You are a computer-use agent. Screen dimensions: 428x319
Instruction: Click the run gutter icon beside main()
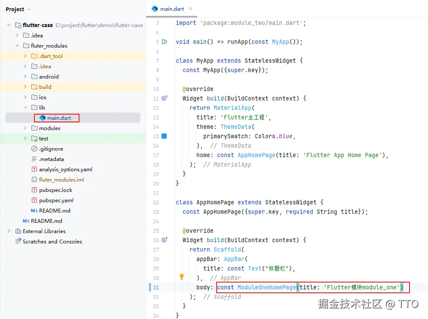click(164, 42)
